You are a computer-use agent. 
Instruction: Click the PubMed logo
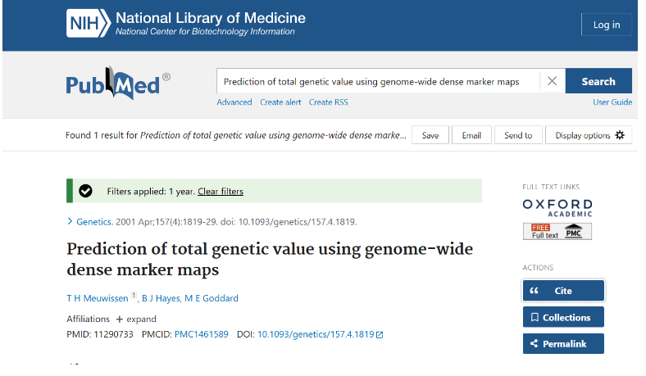(117, 82)
